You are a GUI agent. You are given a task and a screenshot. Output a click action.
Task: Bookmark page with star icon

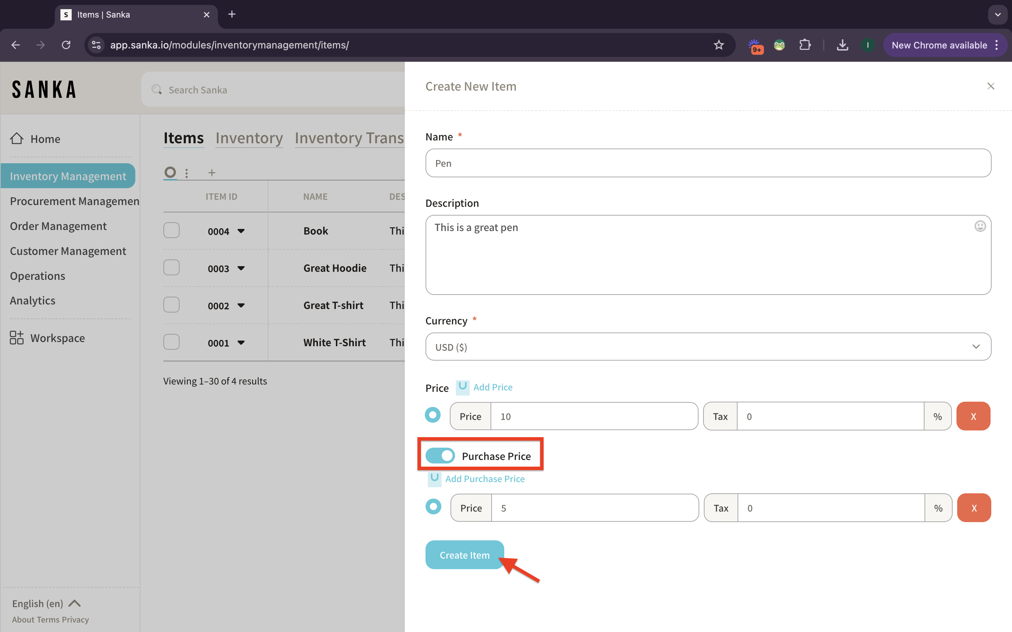pyautogui.click(x=719, y=45)
